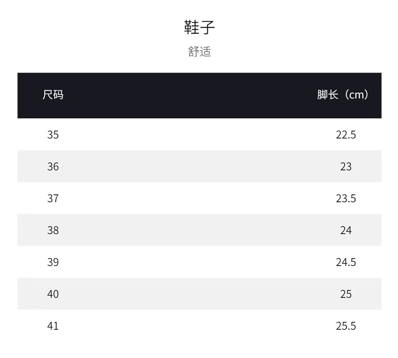Click the 22.5 foot length value

(x=346, y=135)
